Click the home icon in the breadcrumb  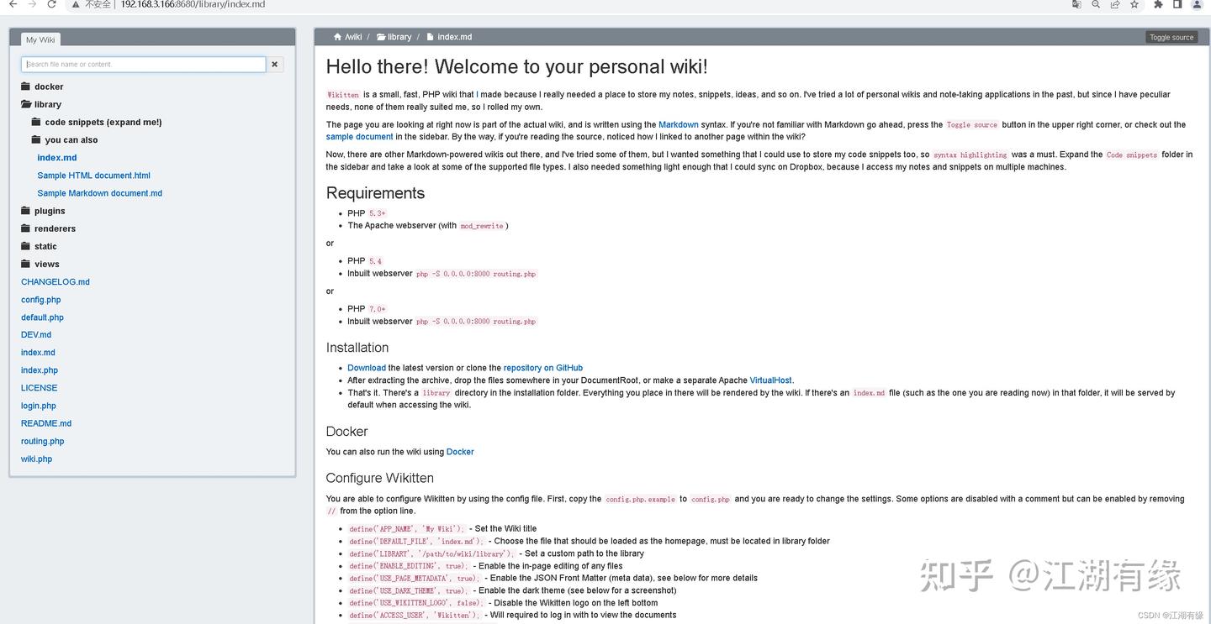tap(337, 37)
